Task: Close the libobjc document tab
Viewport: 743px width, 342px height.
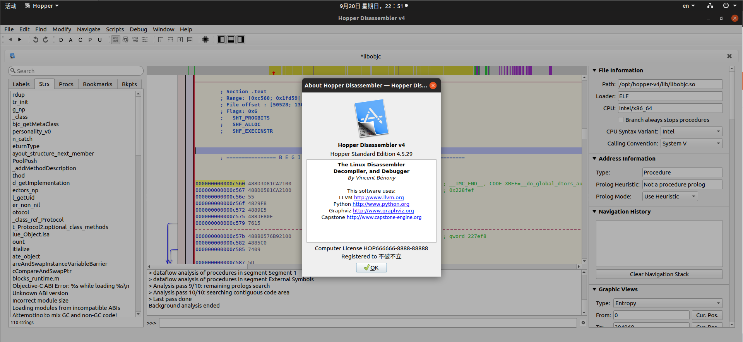Action: click(x=729, y=56)
